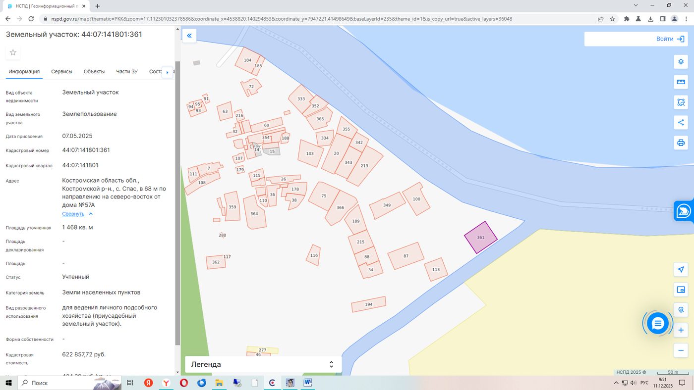This screenshot has height=390, width=694.
Task: Add parcel to favorites with star
Action: [13, 52]
